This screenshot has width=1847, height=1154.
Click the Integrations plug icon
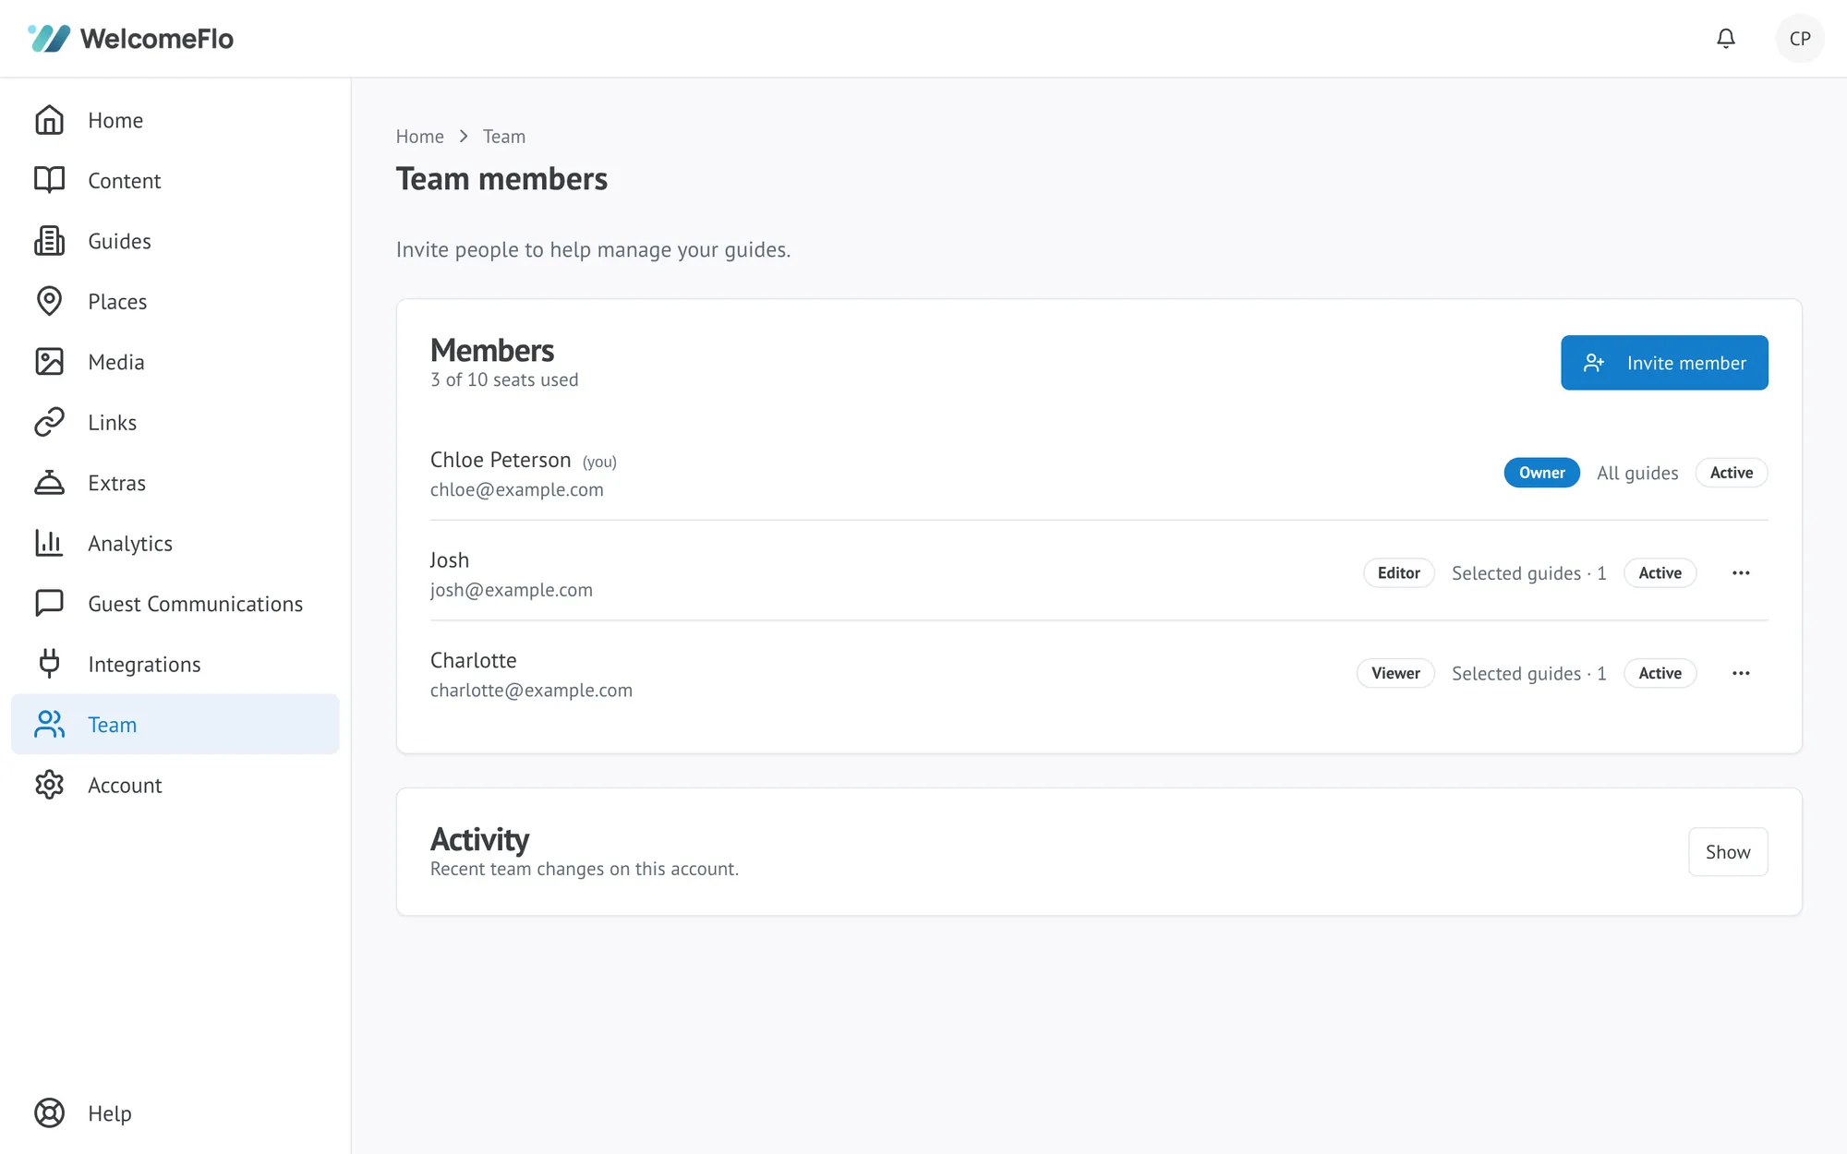point(49,664)
